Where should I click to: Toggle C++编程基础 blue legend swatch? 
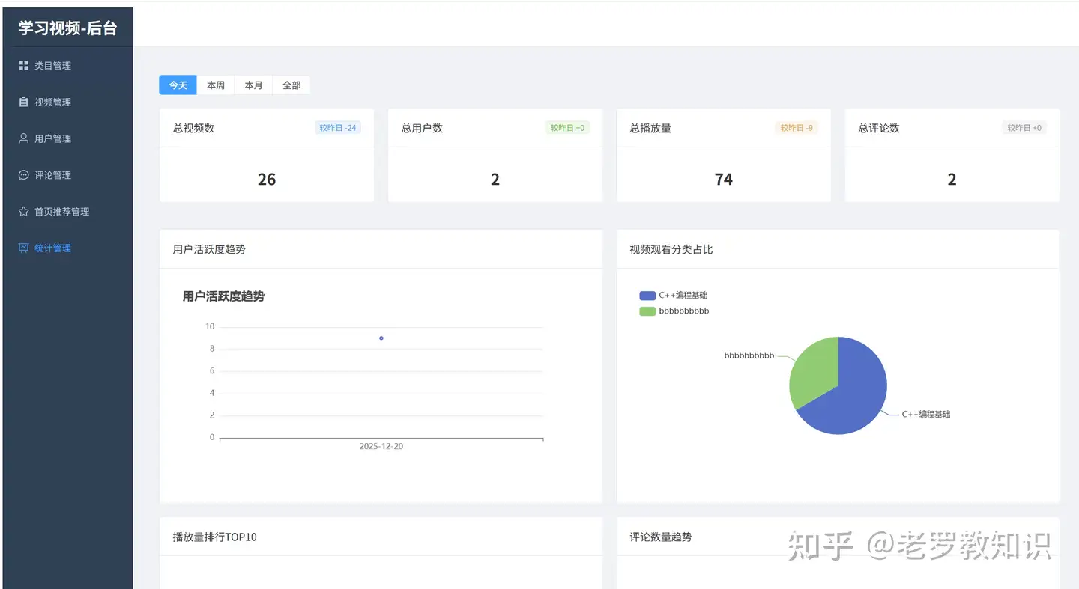click(647, 296)
